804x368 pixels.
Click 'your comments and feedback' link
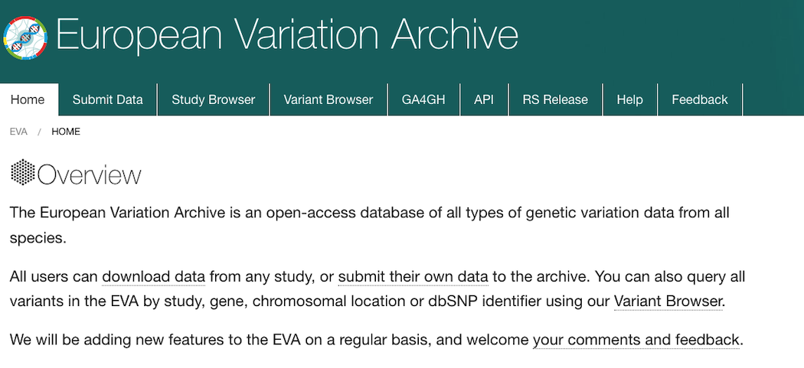(x=636, y=340)
